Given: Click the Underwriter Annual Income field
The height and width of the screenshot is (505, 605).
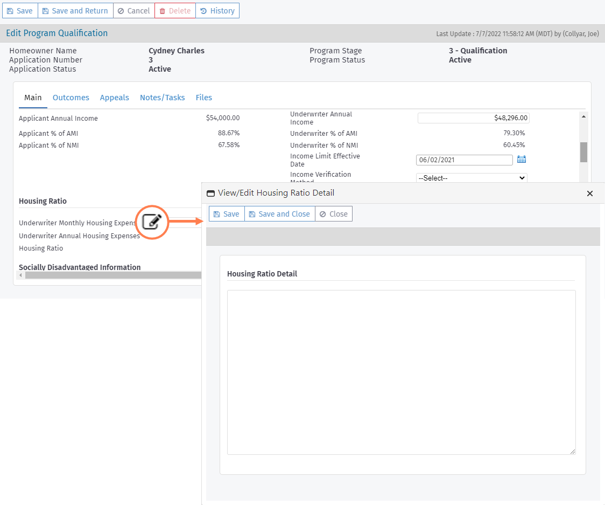Looking at the screenshot, I should coord(473,118).
